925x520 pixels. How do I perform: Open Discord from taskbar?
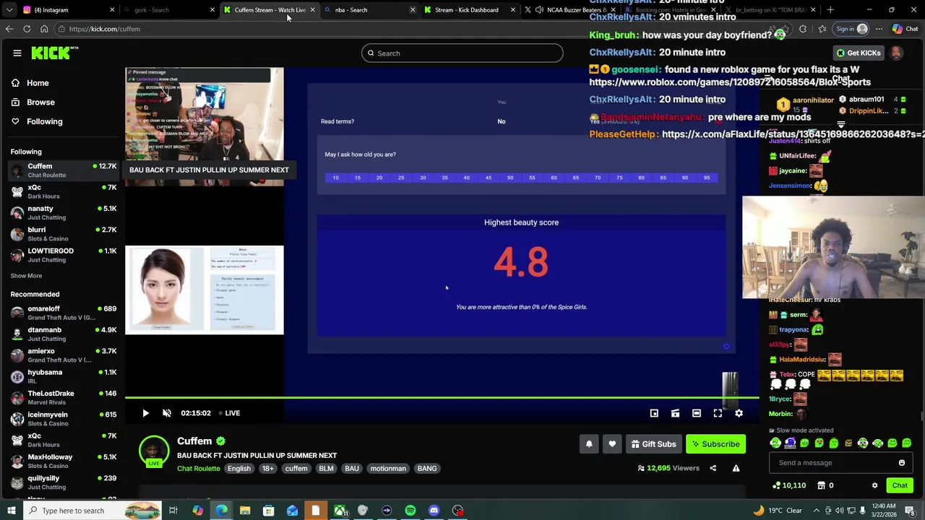point(434,511)
